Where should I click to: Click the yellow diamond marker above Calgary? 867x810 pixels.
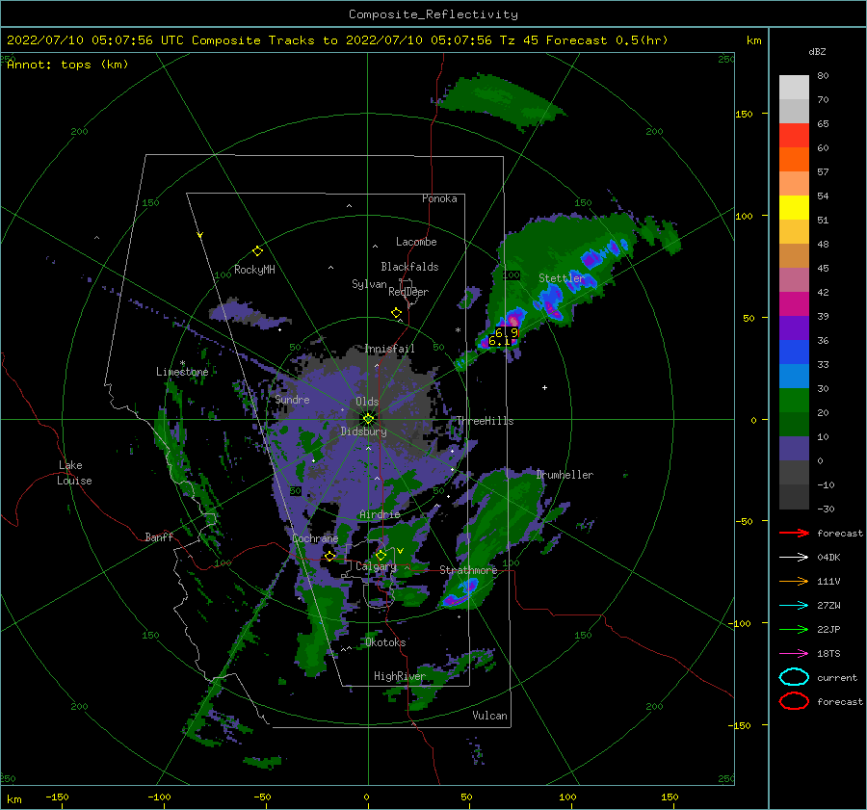coord(381,555)
